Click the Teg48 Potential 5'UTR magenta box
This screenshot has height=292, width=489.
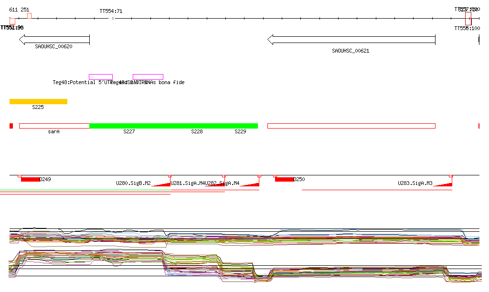tap(101, 77)
